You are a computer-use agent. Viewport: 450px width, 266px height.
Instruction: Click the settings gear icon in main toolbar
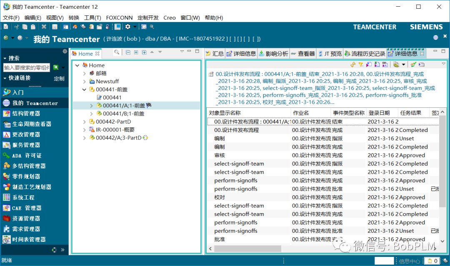pos(128,27)
